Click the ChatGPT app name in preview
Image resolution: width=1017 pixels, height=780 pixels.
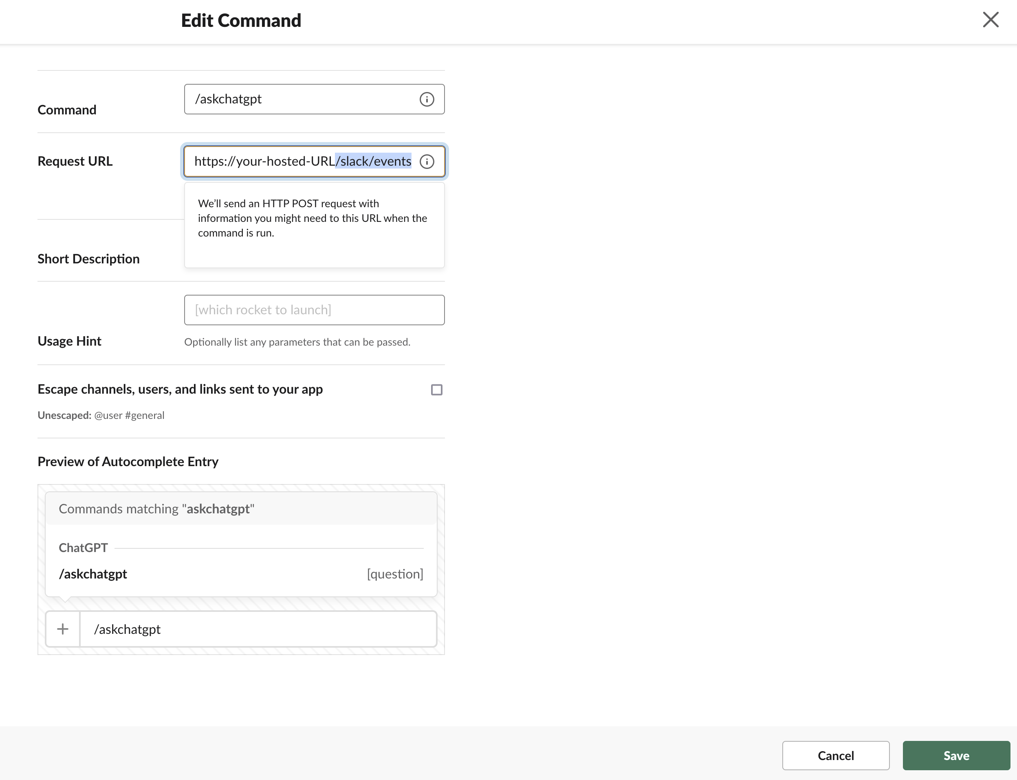83,548
